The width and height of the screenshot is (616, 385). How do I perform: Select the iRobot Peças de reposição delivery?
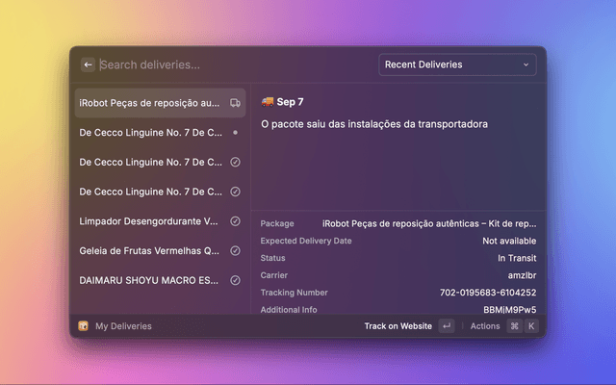click(x=149, y=102)
